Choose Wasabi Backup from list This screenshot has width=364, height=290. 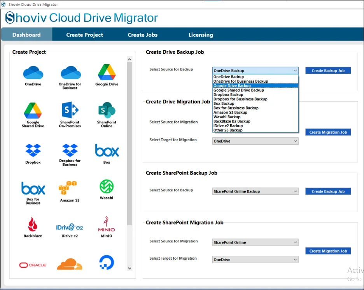tap(255, 117)
